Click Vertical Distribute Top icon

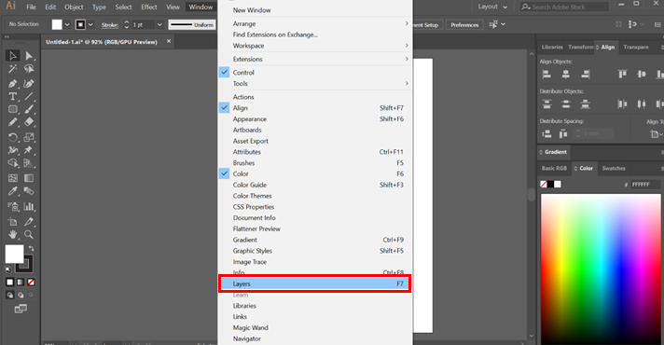(x=546, y=104)
